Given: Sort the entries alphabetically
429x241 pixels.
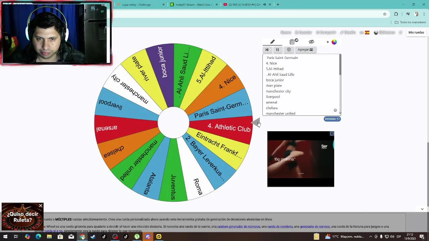Looking at the screenshot, I should coord(277,50).
